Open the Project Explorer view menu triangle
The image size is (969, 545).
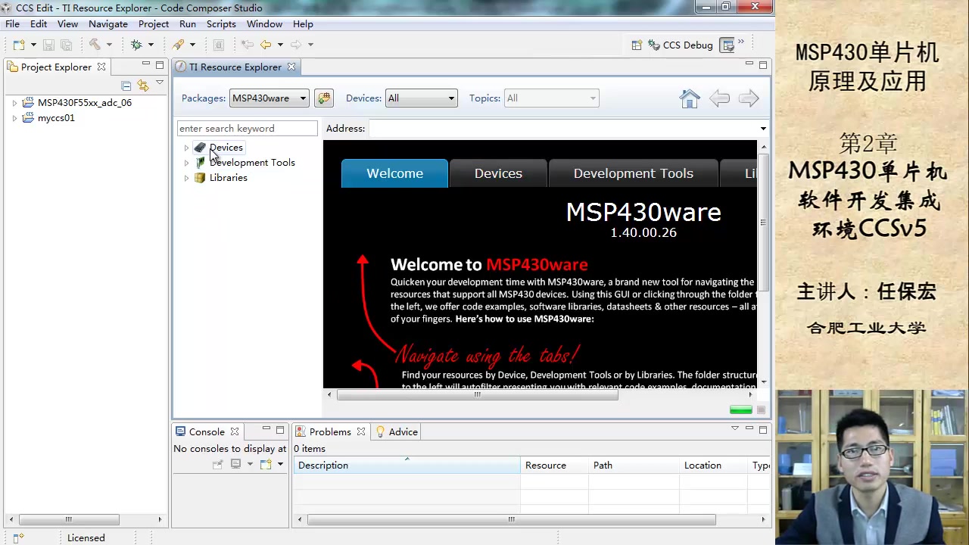tap(160, 83)
